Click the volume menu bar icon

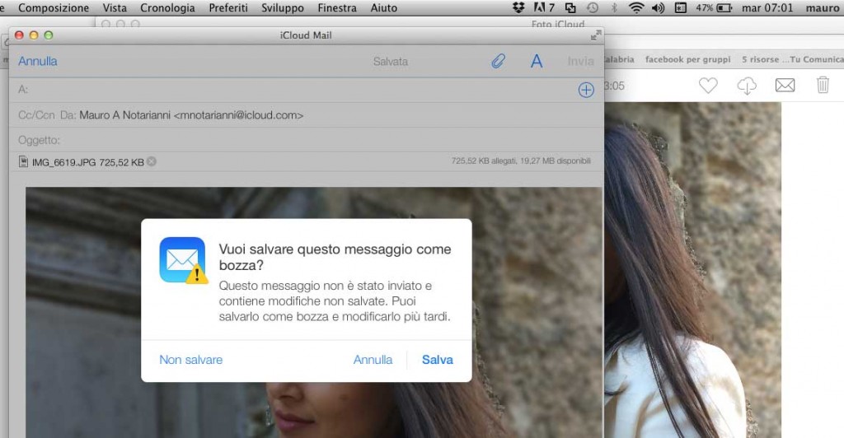coord(658,7)
